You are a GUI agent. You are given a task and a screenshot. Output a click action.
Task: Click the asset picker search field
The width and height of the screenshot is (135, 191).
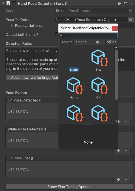pyautogui.click(x=88, y=36)
